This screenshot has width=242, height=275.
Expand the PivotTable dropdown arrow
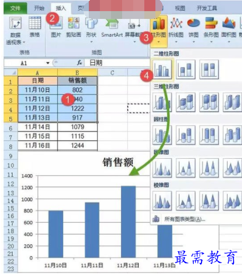coord(24,42)
